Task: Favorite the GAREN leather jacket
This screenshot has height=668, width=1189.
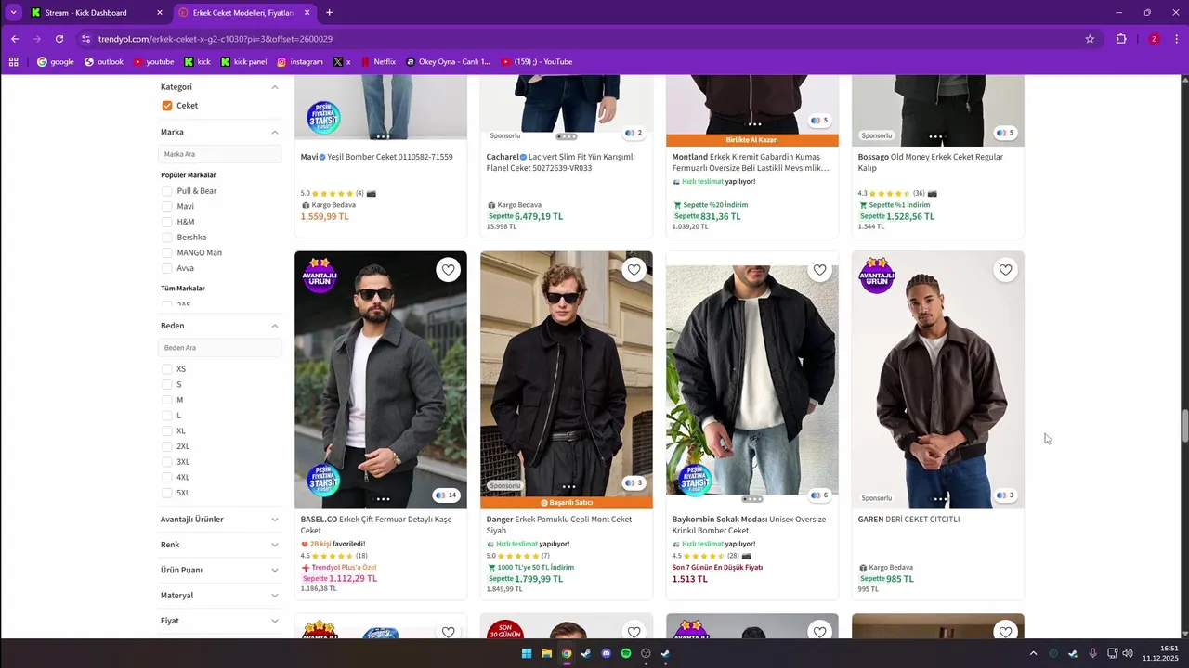Action: [1005, 270]
